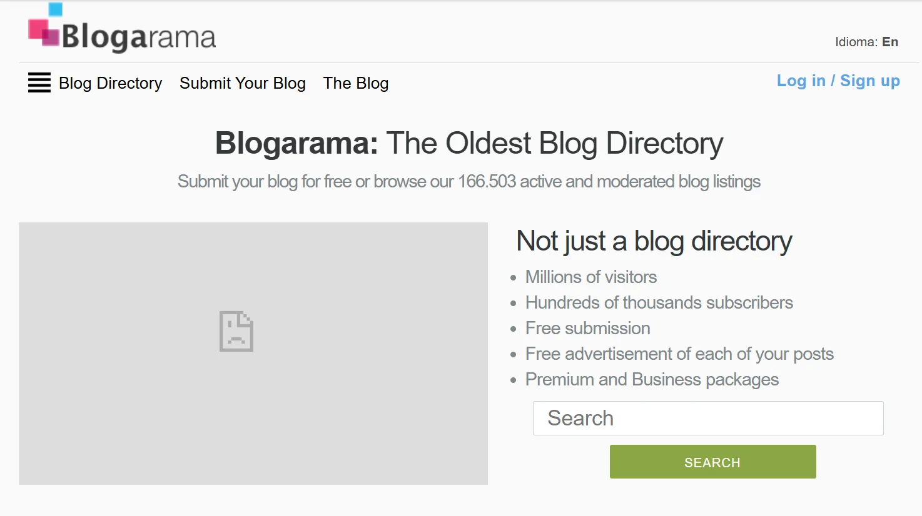This screenshot has height=516, width=922.
Task: Click the Not just a blog directory heading
Action: click(x=654, y=241)
